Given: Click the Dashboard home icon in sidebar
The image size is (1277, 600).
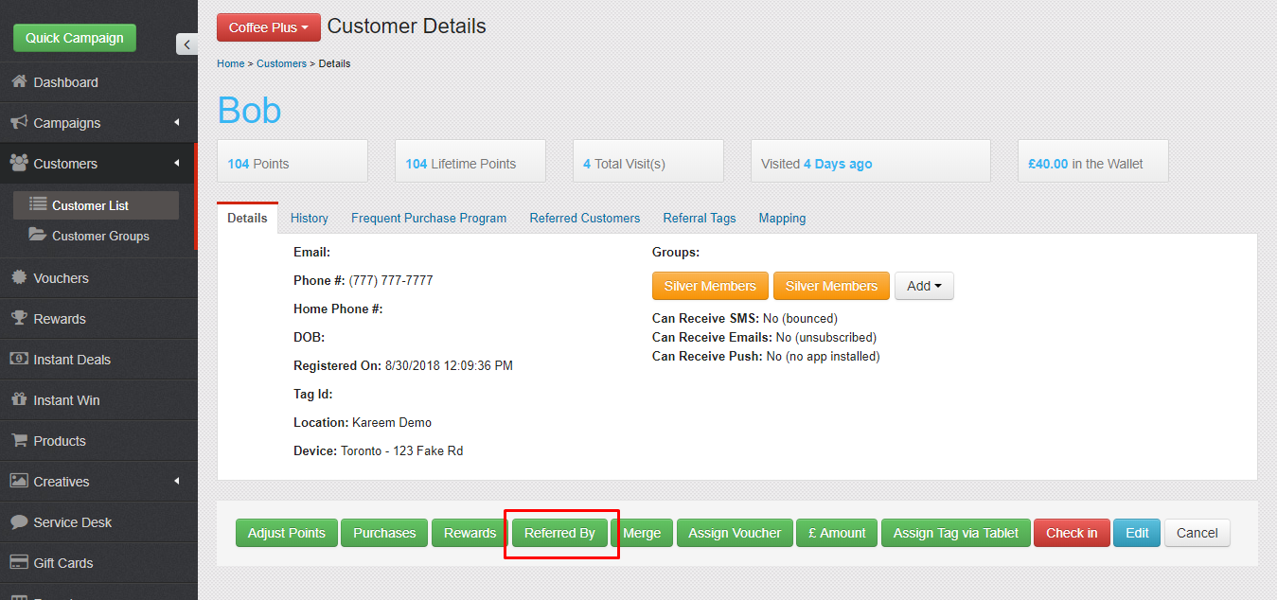Looking at the screenshot, I should tap(18, 82).
